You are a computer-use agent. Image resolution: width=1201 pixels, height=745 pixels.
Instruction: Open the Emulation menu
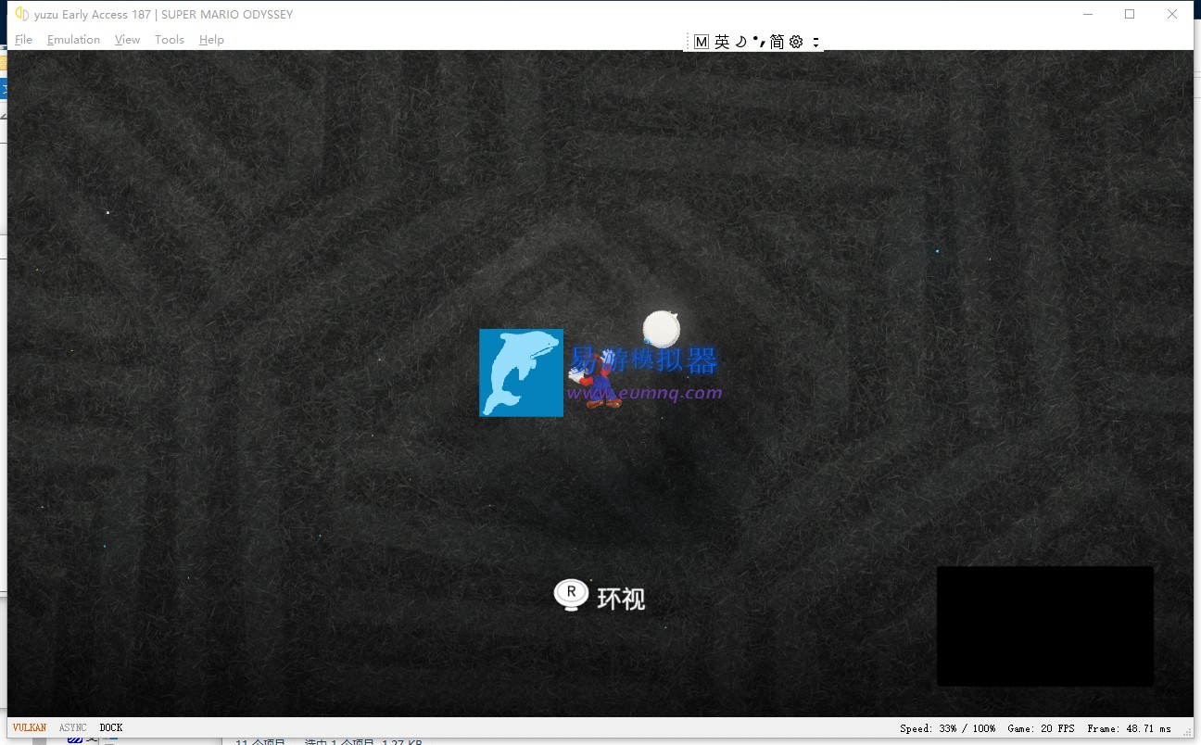click(x=73, y=40)
